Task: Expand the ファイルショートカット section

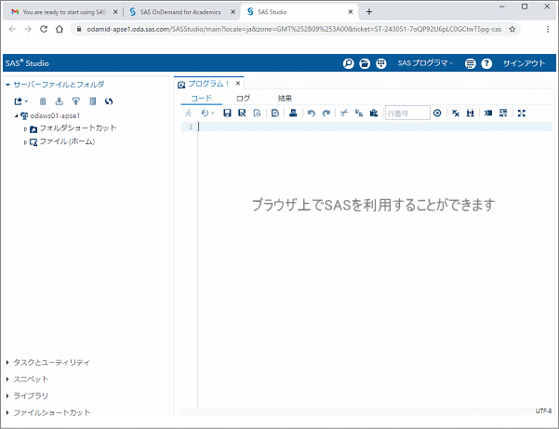Action: (7, 412)
